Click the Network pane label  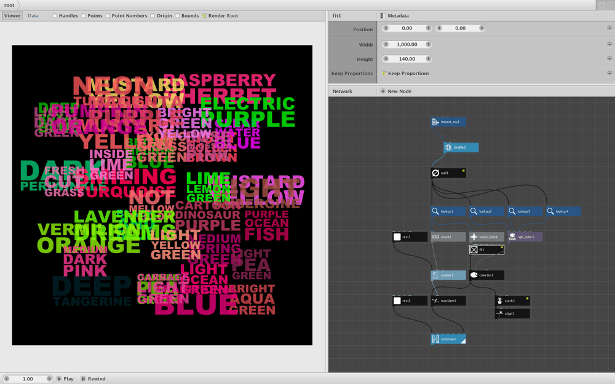coord(343,92)
